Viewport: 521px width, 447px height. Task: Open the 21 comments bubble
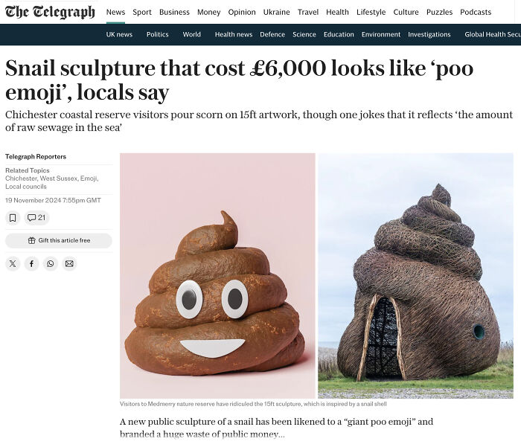coord(36,218)
